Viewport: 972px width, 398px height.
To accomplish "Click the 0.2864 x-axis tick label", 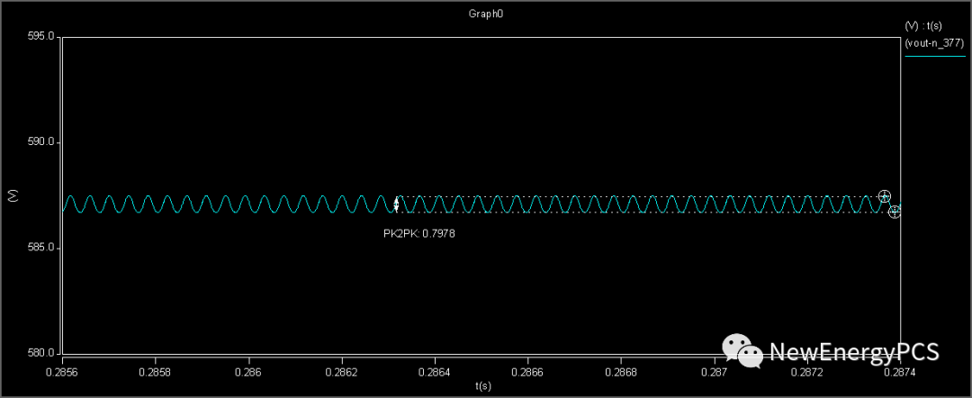I will pyautogui.click(x=436, y=371).
